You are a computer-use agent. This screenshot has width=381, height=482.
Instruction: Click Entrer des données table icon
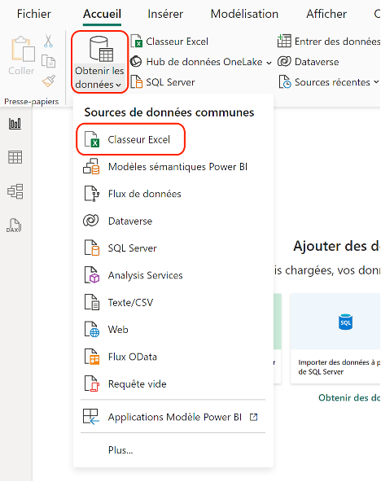point(284,41)
